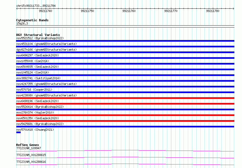Screen dimensions: 242x168
Task: Click the chr15:99211733..99211784 coordinate text
Action: (36, 6)
